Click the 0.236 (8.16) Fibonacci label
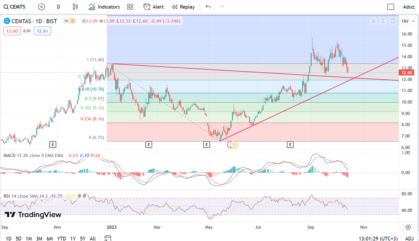This screenshot has height=241, width=419. click(92, 119)
